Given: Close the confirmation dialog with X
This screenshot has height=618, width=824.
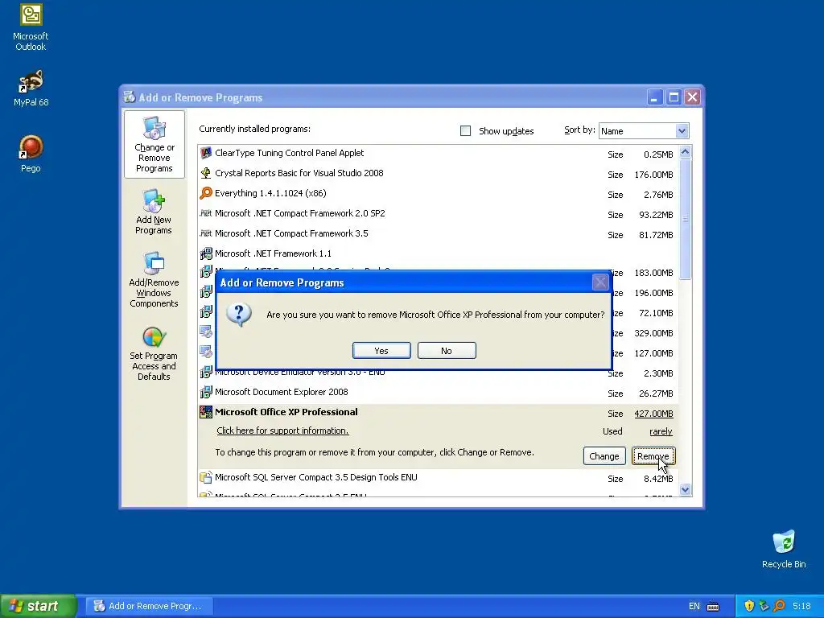Looking at the screenshot, I should click(x=600, y=282).
